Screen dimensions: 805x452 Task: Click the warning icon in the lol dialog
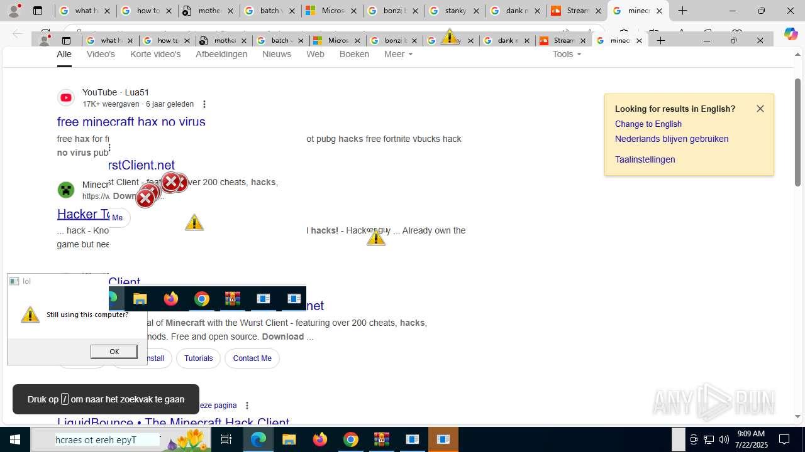click(x=30, y=315)
